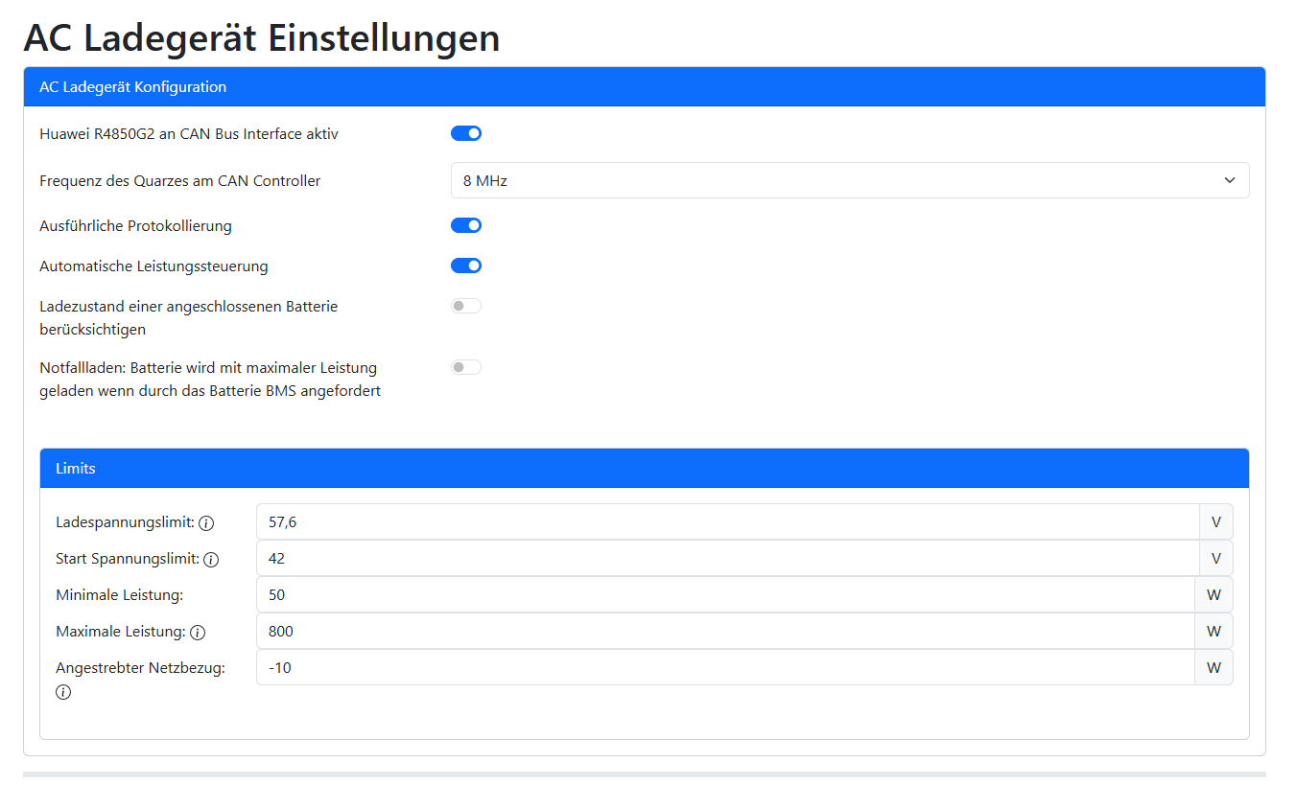Select the 8 MHz frequency value

point(484,180)
